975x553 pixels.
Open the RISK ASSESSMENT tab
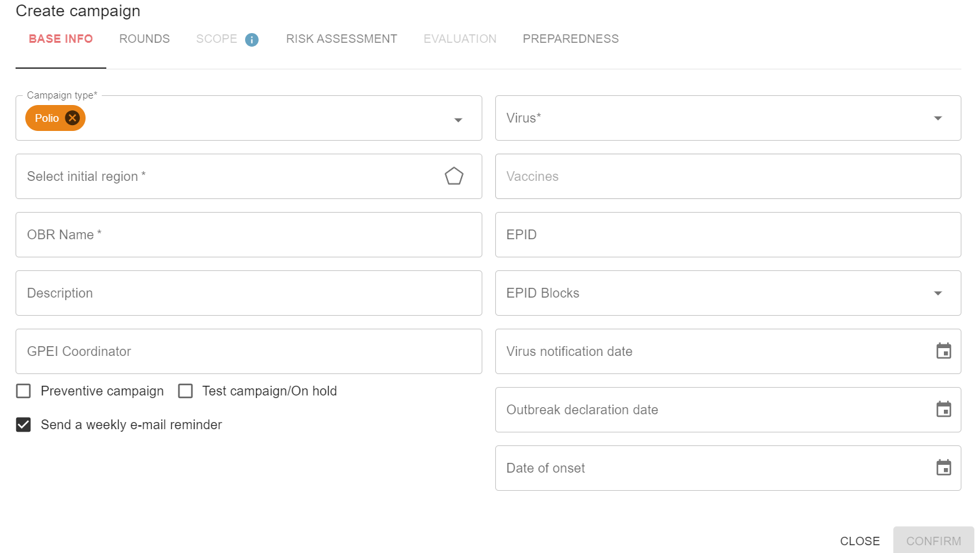pyautogui.click(x=342, y=39)
